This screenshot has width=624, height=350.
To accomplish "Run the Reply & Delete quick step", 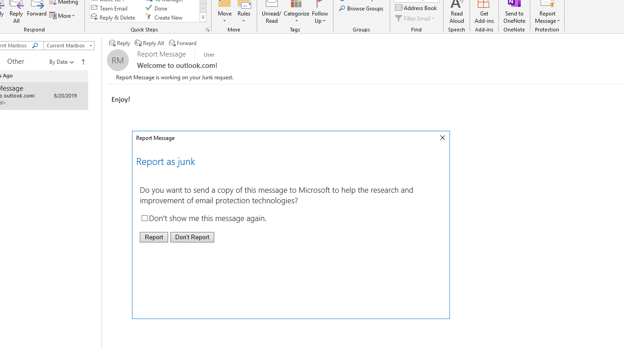I will click(x=113, y=18).
